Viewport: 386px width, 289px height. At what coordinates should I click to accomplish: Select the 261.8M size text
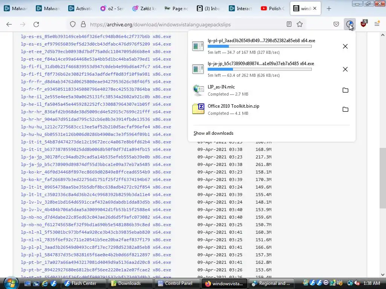pos(263,164)
